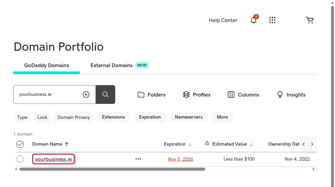The width and height of the screenshot is (335, 187).
Task: Expand the More filters chip
Action: 222,117
